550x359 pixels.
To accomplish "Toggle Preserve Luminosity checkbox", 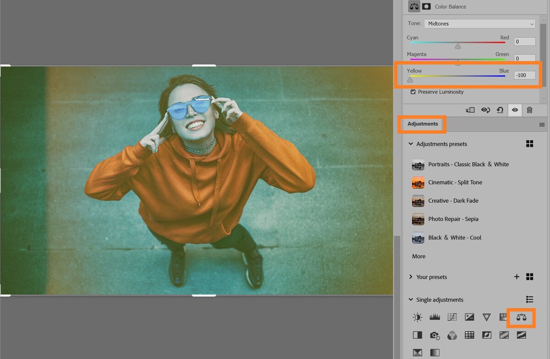I will pos(413,92).
